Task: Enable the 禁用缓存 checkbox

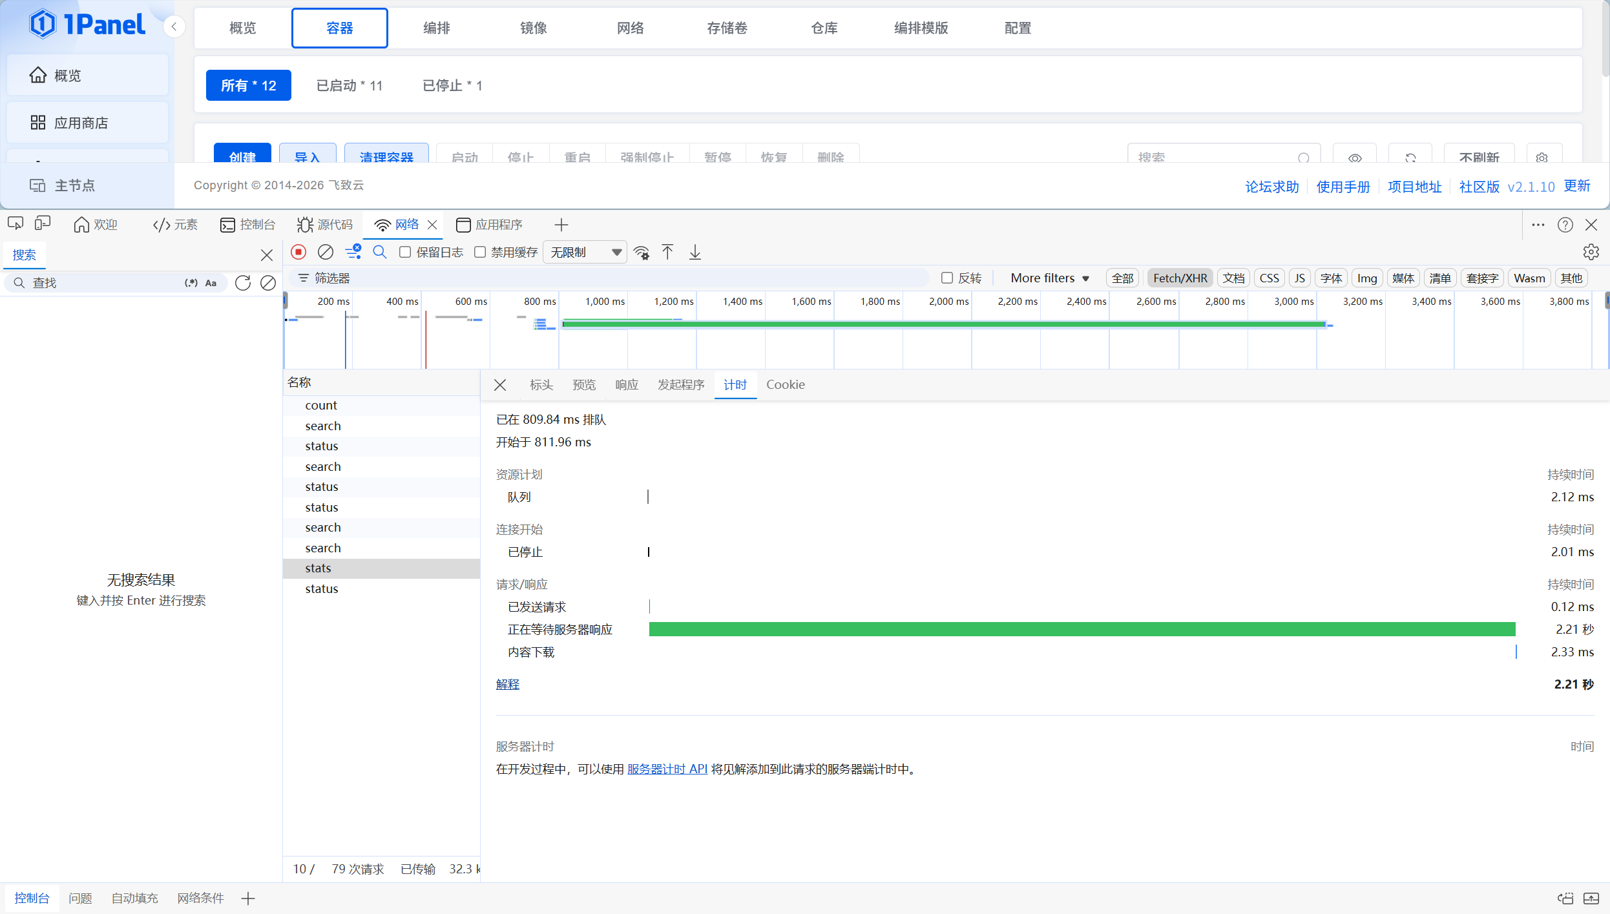Action: [480, 252]
